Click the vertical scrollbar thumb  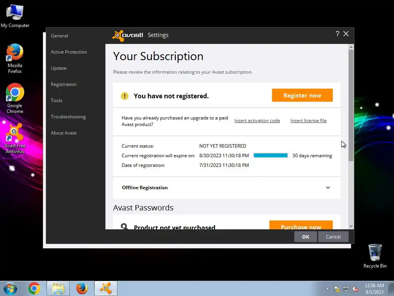pyautogui.click(x=351, y=105)
